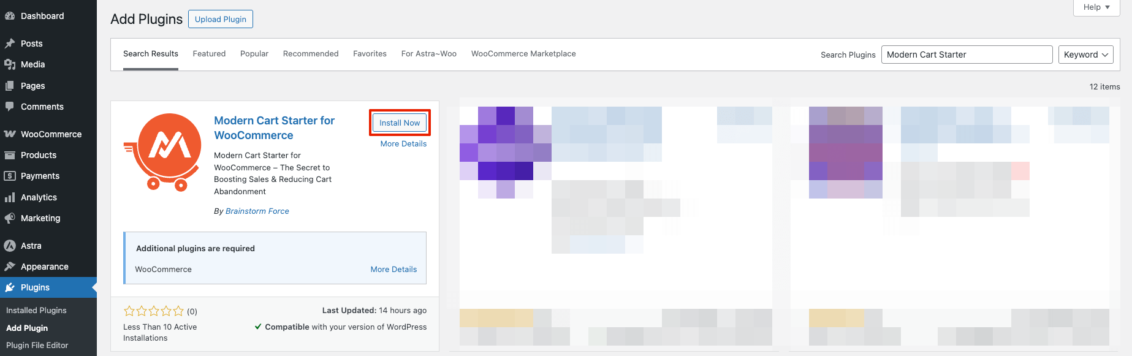Image resolution: width=1132 pixels, height=356 pixels.
Task: Select the Add Plugin submenu item
Action: pos(27,328)
